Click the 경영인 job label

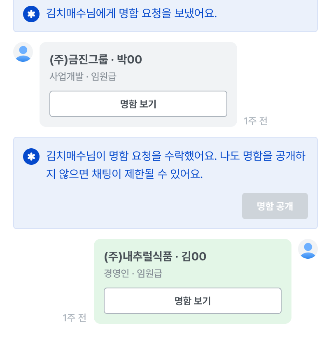[x=116, y=274]
